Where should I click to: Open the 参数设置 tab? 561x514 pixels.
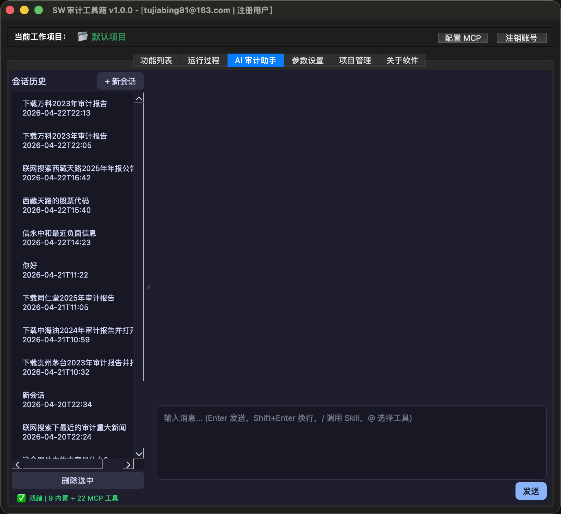click(307, 60)
